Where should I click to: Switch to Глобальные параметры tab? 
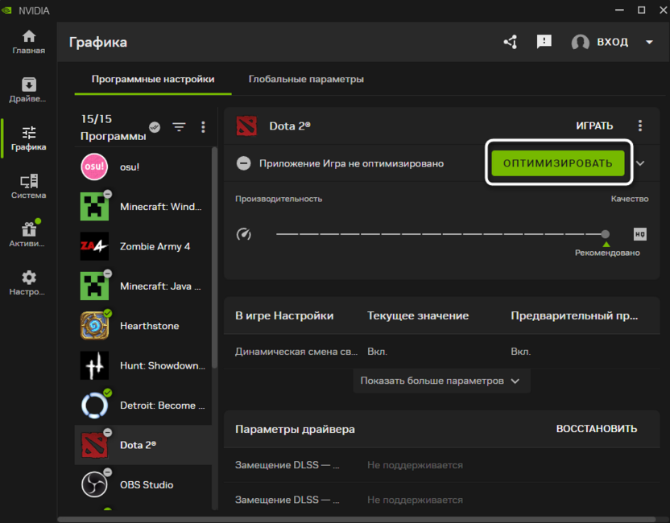(x=306, y=80)
